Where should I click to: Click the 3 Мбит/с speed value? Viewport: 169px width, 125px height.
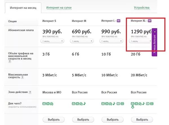pos(50,75)
